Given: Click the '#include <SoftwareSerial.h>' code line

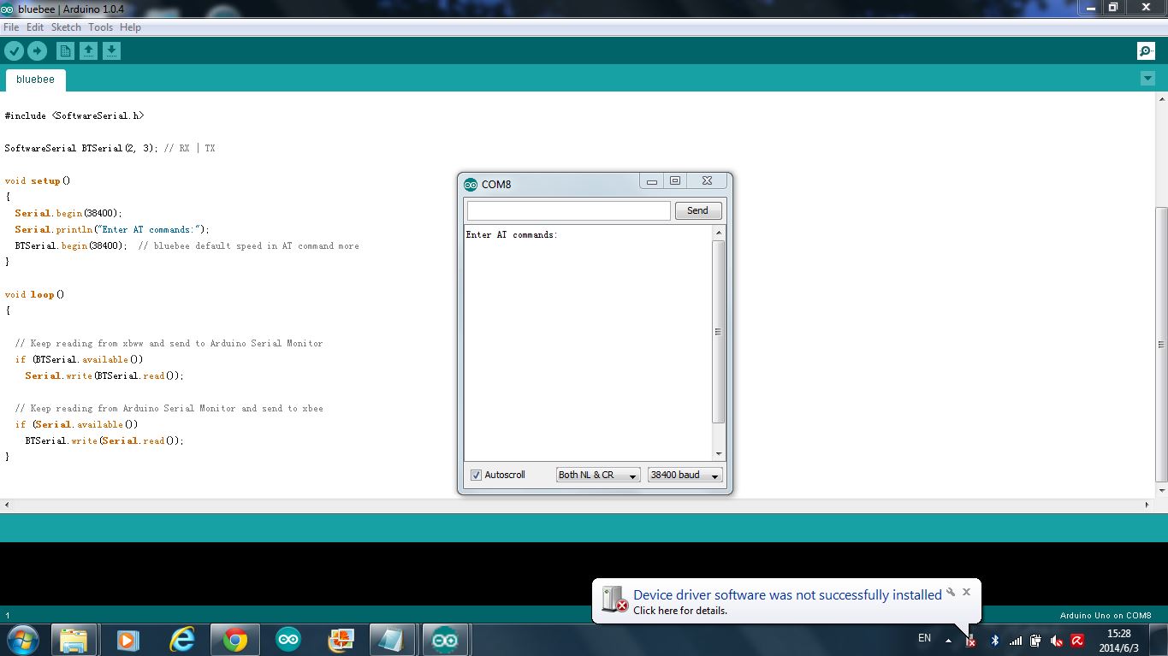Looking at the screenshot, I should click(x=74, y=115).
